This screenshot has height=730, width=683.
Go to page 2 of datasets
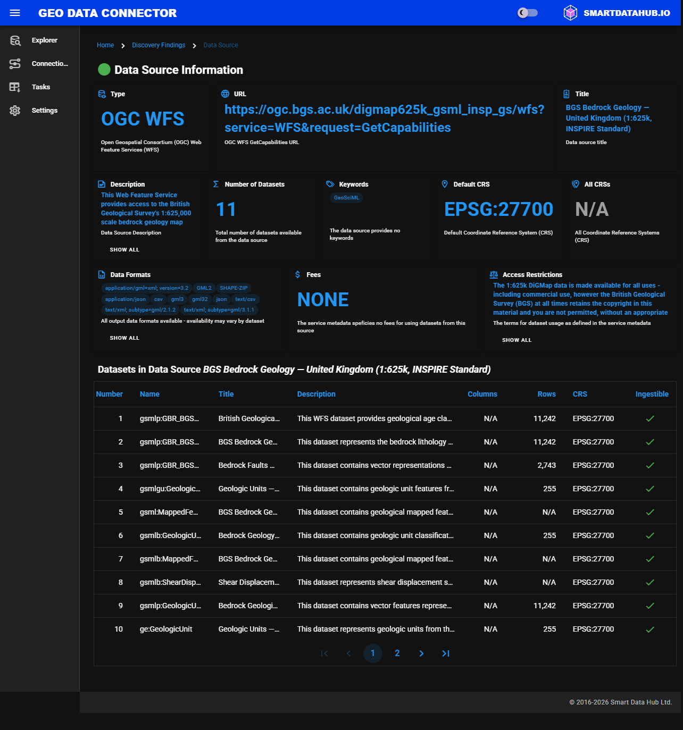click(397, 653)
